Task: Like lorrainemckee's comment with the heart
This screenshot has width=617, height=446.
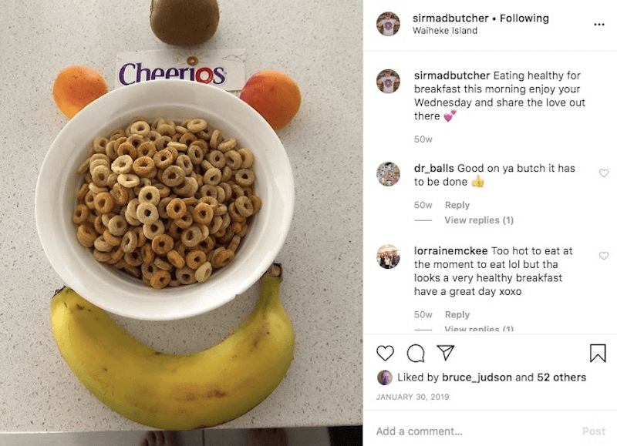Action: (x=604, y=256)
